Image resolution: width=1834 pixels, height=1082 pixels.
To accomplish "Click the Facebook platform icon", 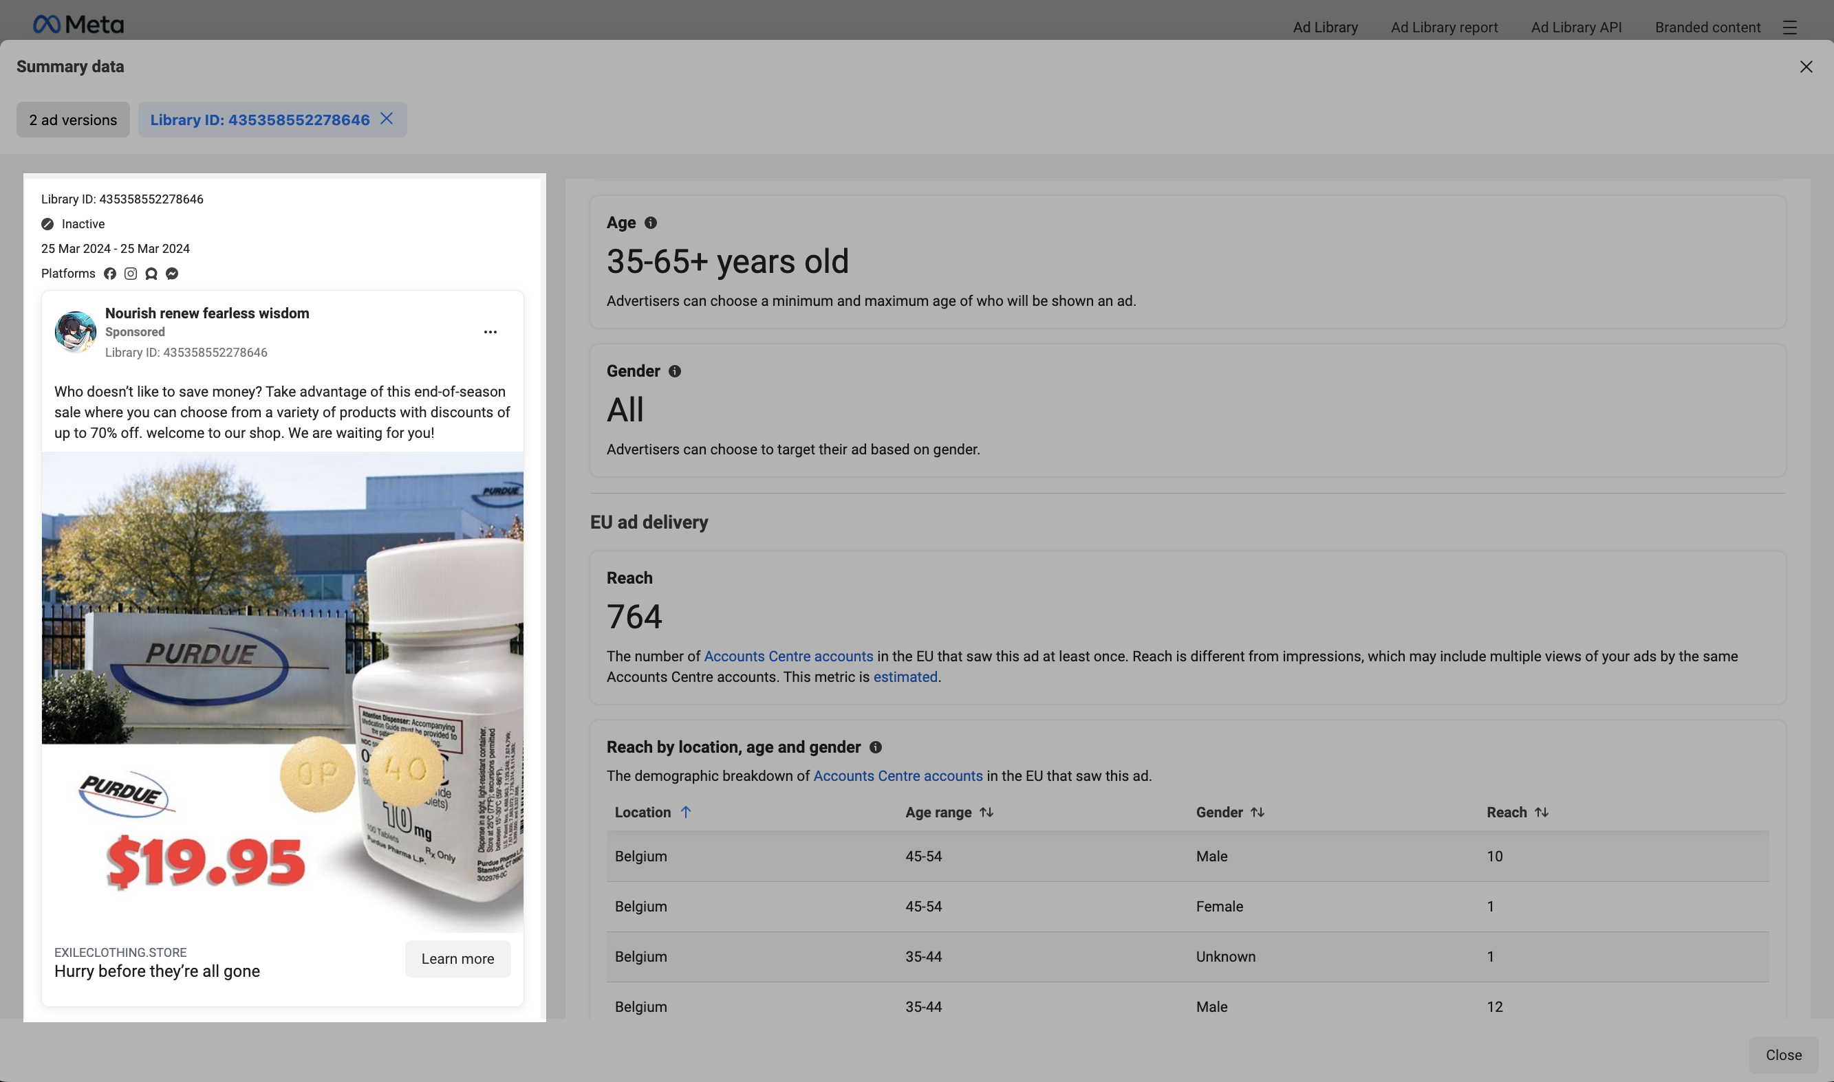I will (110, 274).
